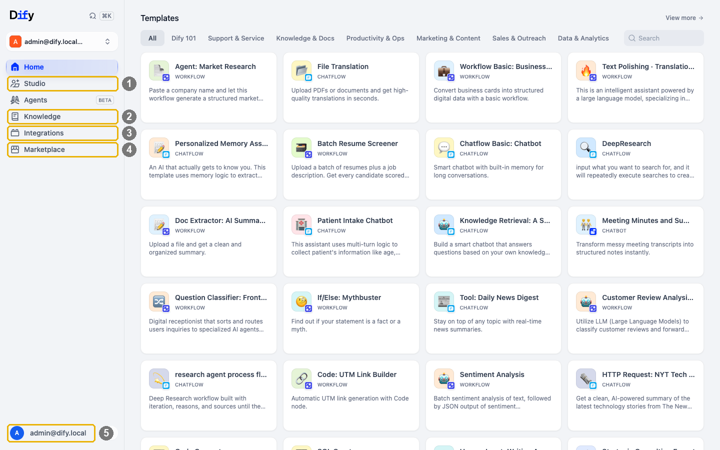
Task: Expand the admin@dify.local workspace switcher
Action: click(x=62, y=41)
